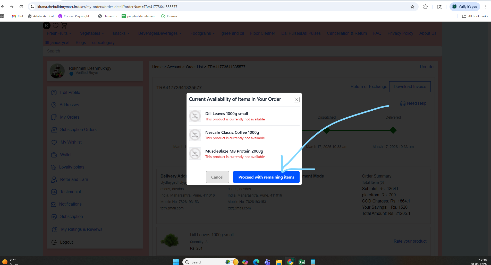Open the shopping cart icon
Viewport: 491px width, 265px height.
coord(64,25)
